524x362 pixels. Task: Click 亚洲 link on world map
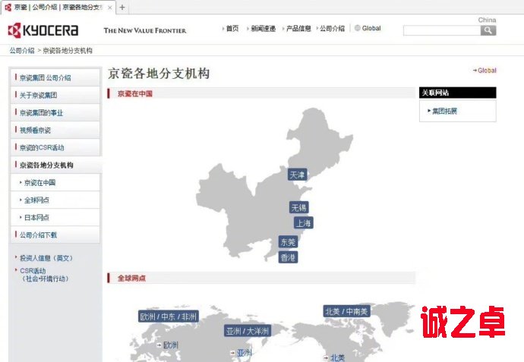coord(245,353)
